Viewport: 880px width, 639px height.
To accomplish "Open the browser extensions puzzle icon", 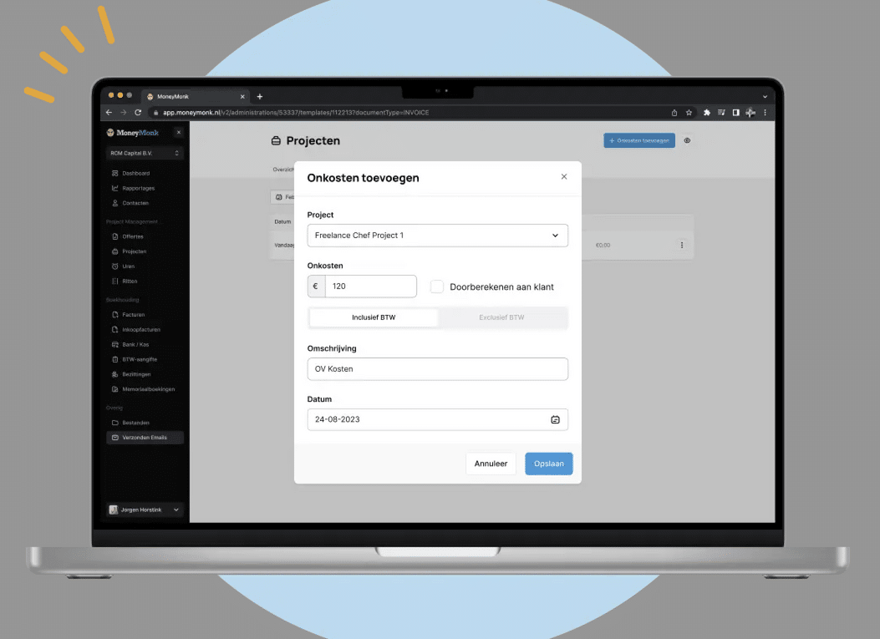I will 707,113.
